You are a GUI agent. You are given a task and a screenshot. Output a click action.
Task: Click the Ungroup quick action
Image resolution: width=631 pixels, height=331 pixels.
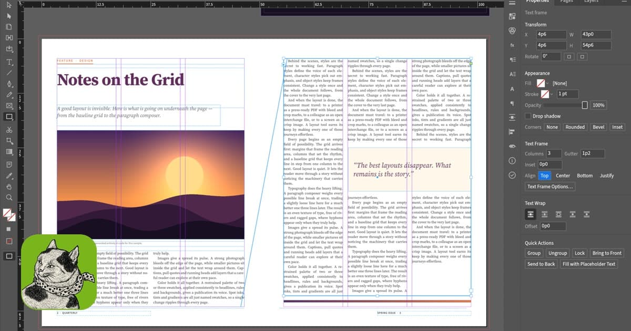(x=557, y=253)
